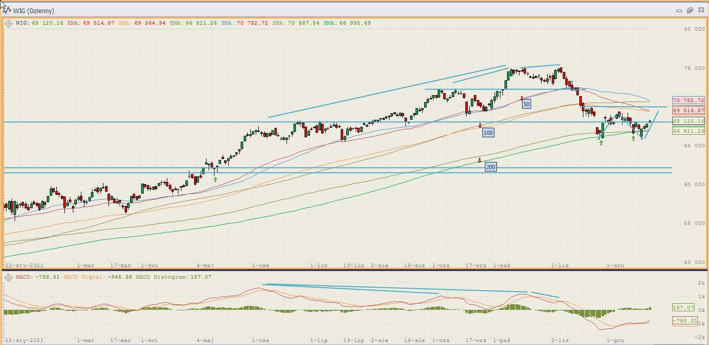The image size is (709, 345).
Task: Click the chart icon beside WIG (Dzienny) title
Action: [8, 10]
